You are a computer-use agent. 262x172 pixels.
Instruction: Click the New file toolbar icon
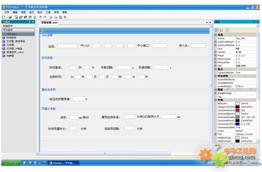pos(3,17)
